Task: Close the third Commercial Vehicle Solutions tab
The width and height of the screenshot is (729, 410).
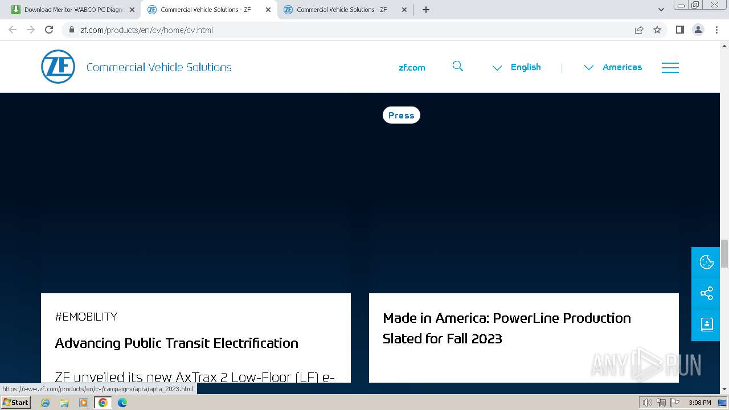Action: click(404, 10)
